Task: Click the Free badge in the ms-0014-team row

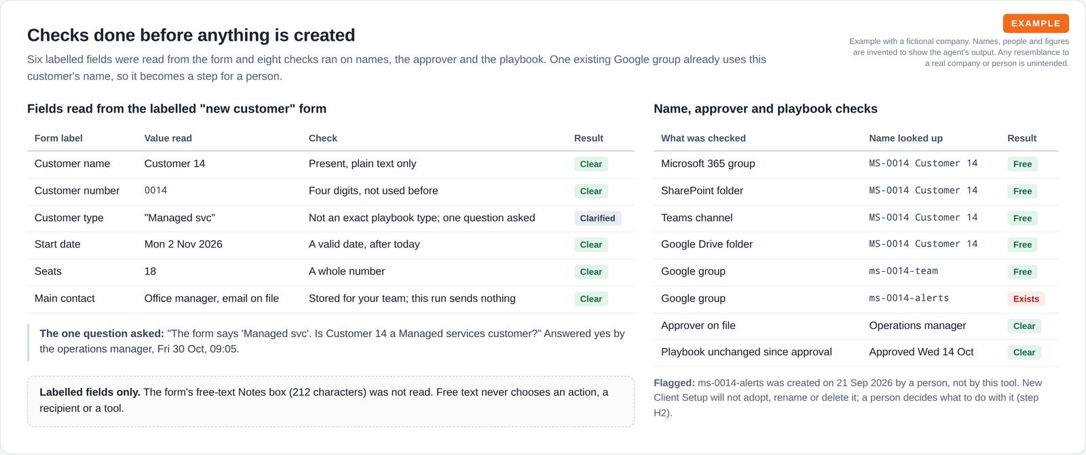Action: 1022,272
